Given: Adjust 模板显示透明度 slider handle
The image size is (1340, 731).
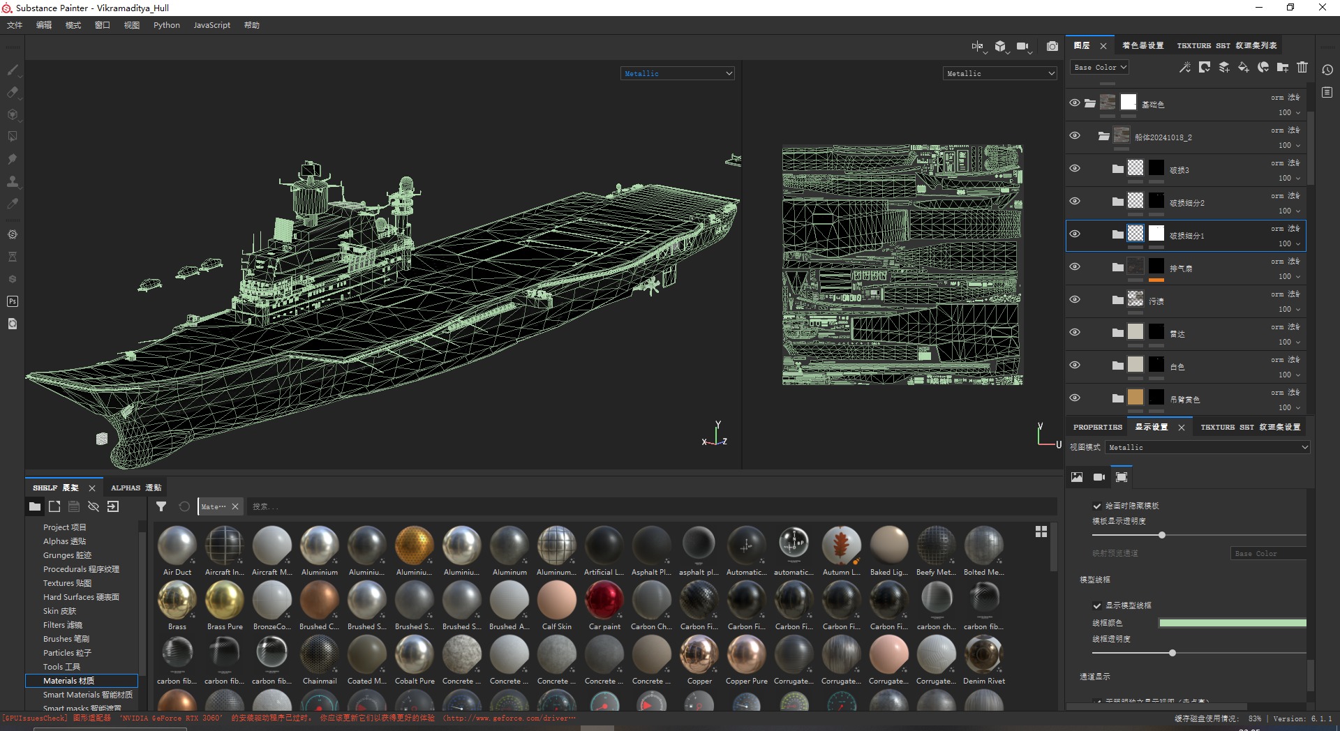Looking at the screenshot, I should (1162, 535).
